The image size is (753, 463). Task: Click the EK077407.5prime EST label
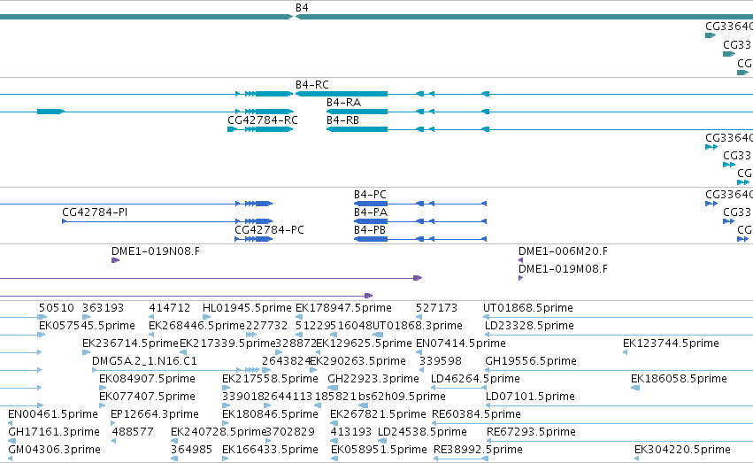147,397
